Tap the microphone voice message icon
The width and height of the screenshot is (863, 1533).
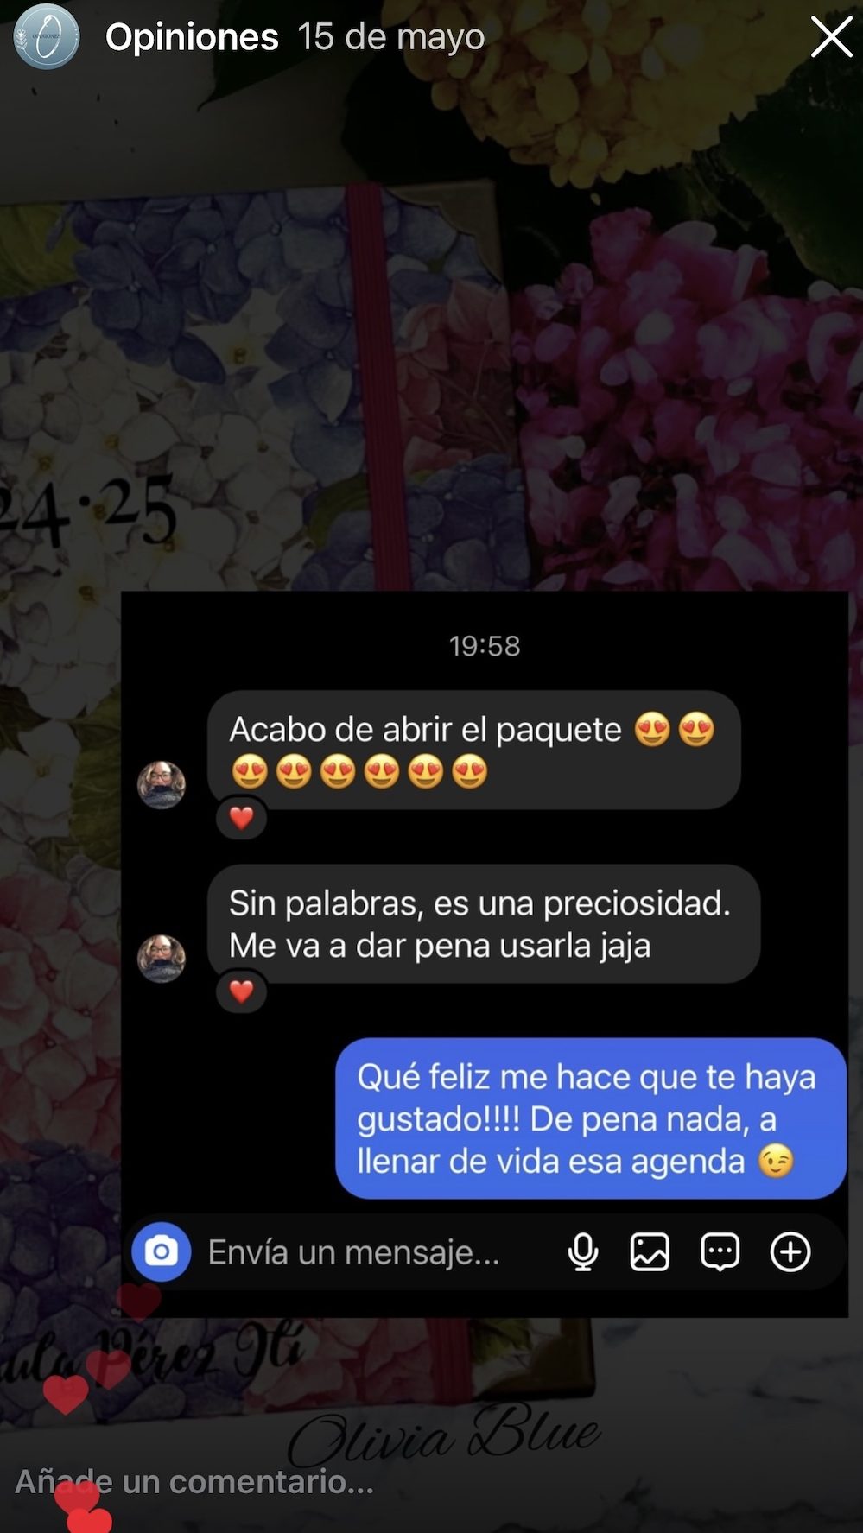tap(583, 1252)
